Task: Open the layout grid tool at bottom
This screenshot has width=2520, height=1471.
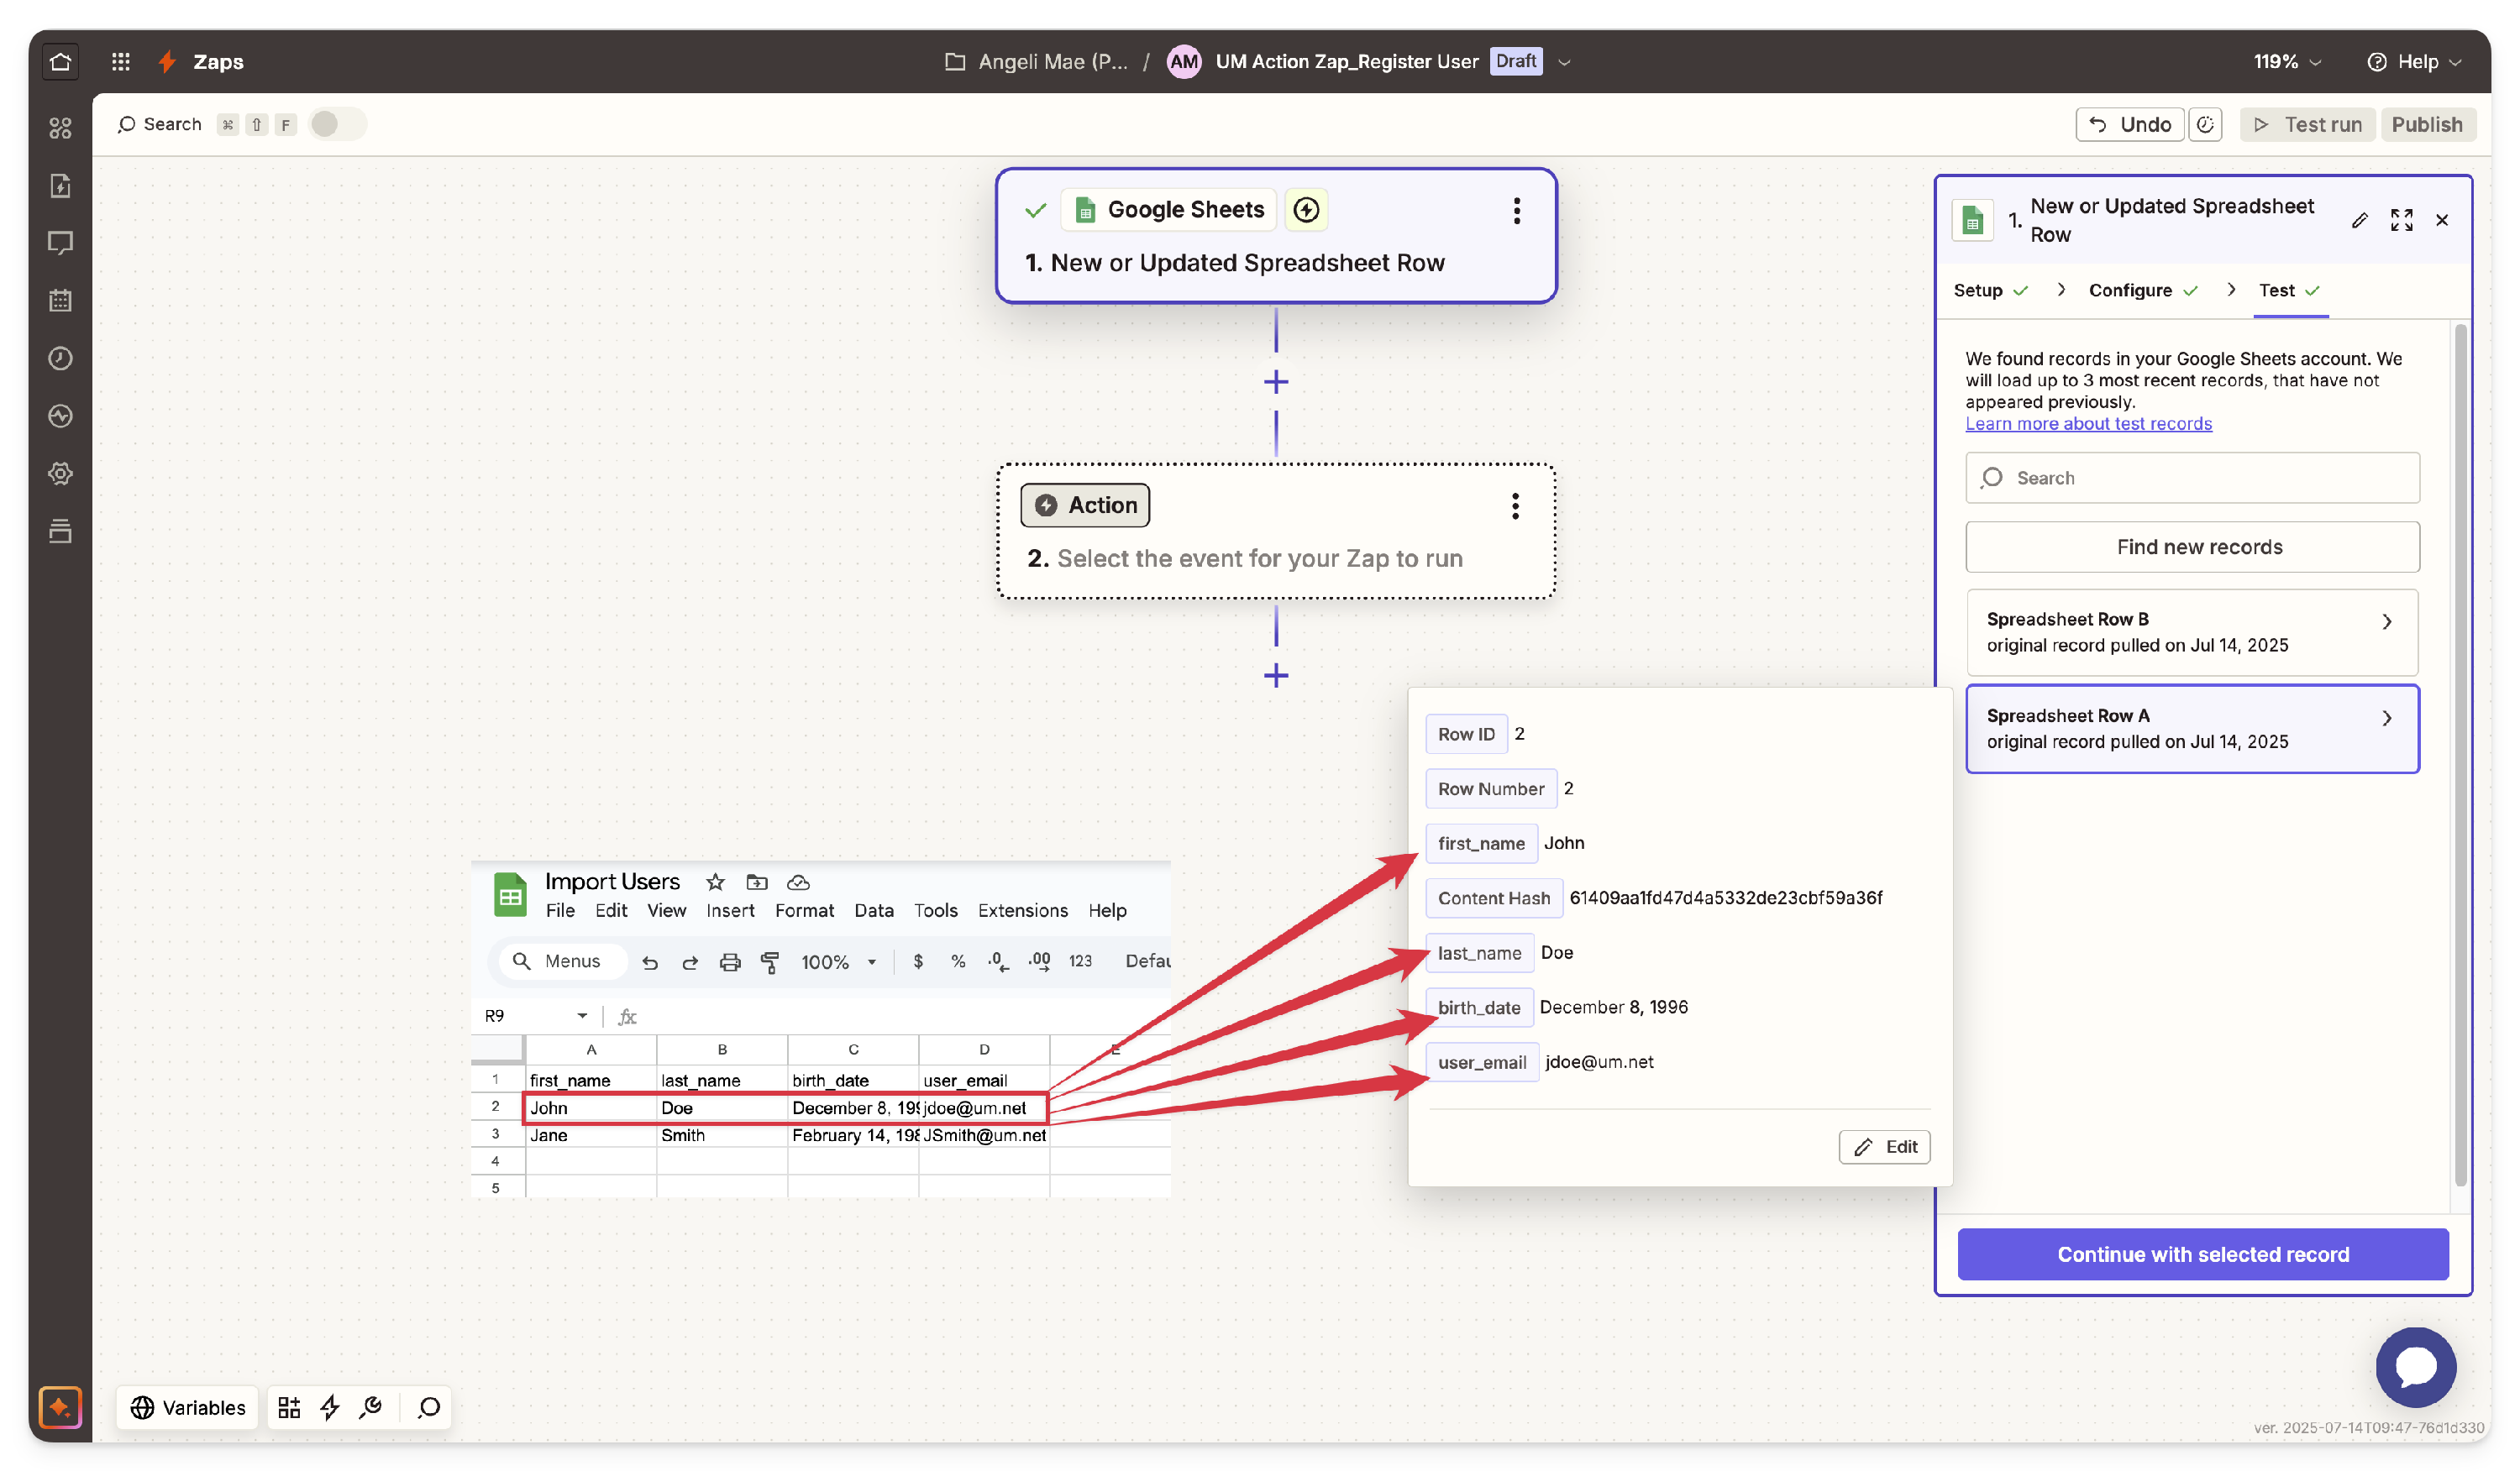Action: click(x=289, y=1407)
